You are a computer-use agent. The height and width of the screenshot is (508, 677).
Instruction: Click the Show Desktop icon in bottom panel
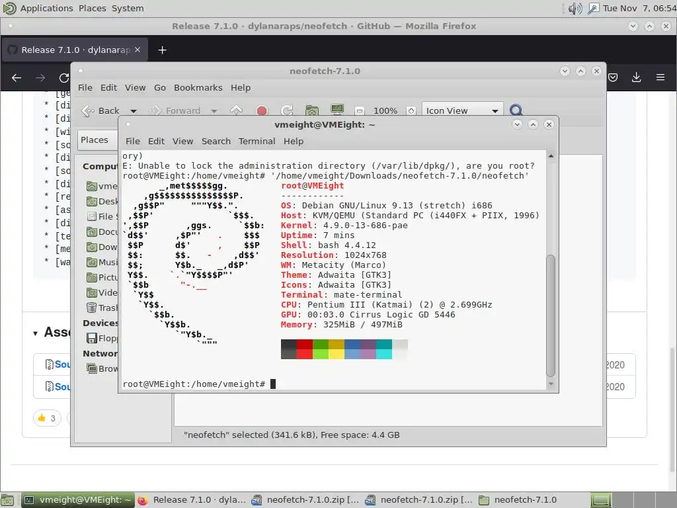[8, 500]
